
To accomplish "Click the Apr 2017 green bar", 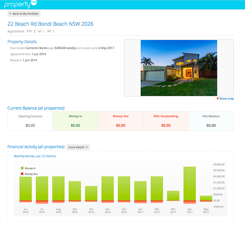I will (190, 184).
